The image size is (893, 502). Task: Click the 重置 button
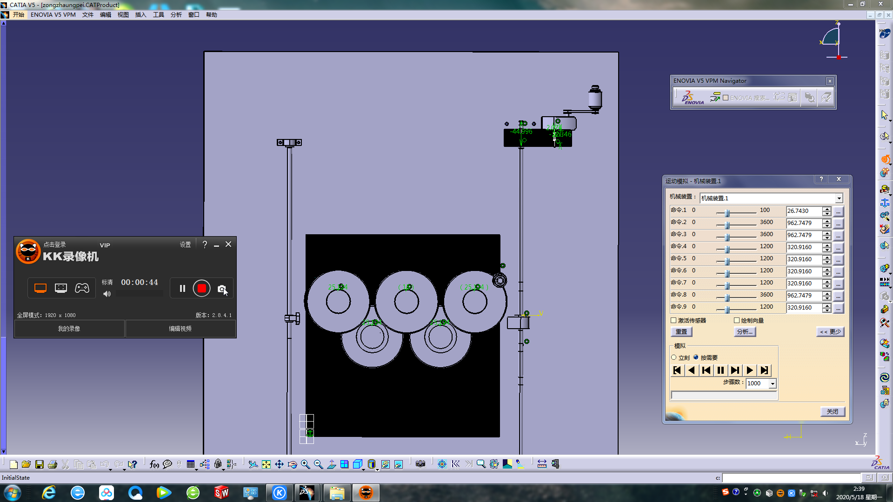[x=681, y=332]
